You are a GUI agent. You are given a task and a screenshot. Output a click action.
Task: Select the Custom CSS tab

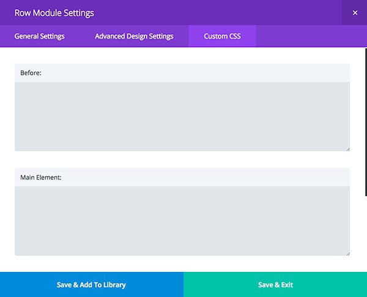(222, 36)
